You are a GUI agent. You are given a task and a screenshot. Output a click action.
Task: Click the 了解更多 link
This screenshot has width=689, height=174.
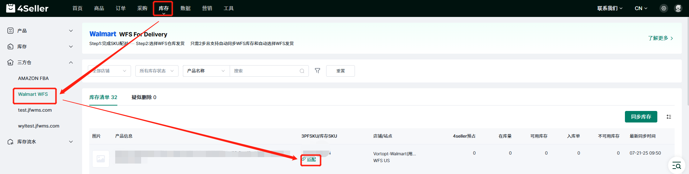pyautogui.click(x=661, y=38)
